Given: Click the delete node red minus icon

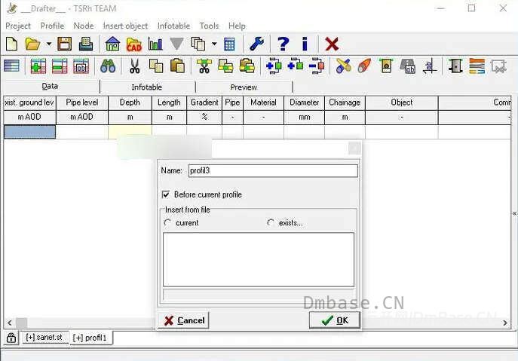Looking at the screenshot, I should (x=317, y=66).
